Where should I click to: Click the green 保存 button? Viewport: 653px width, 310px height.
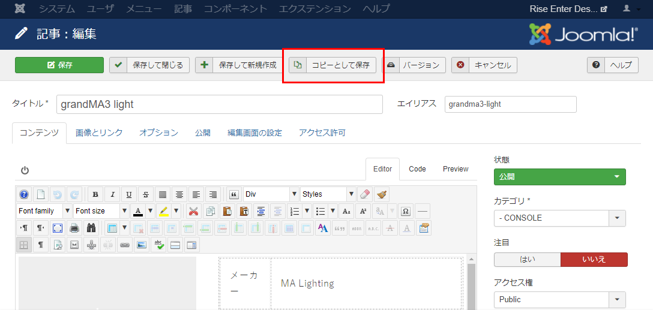[x=59, y=65]
